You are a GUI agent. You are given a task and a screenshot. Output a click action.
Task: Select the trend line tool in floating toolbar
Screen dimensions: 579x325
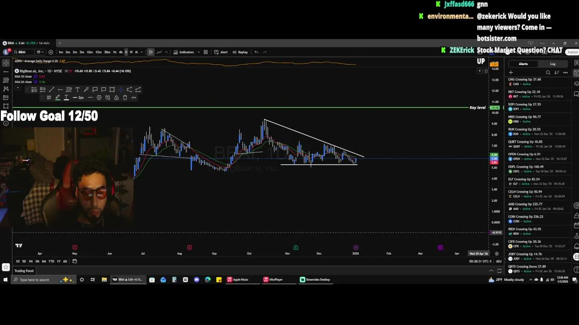(x=51, y=89)
